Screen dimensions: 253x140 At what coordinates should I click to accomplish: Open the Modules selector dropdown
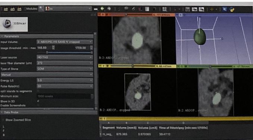coord(68,9)
